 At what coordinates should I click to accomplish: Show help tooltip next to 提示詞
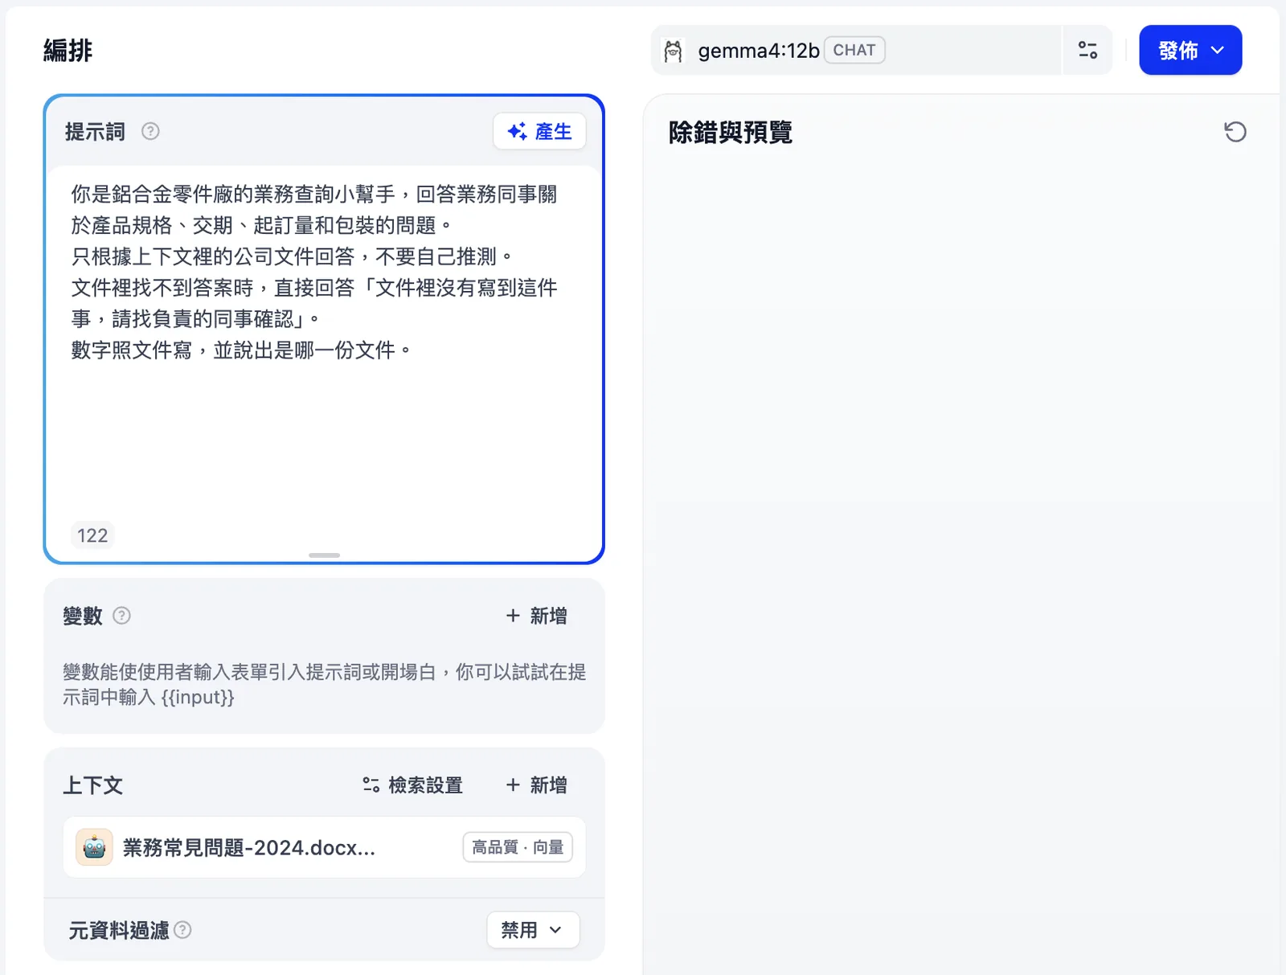tap(150, 131)
